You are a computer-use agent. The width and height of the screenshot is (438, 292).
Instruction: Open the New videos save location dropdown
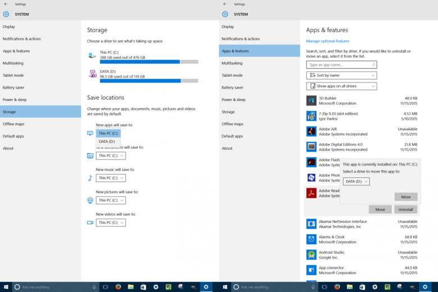point(111,223)
